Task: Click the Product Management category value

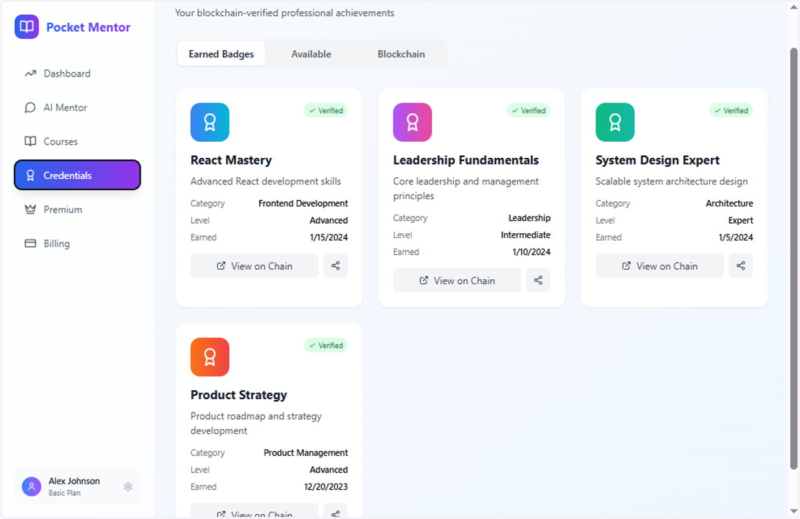Action: (x=306, y=452)
